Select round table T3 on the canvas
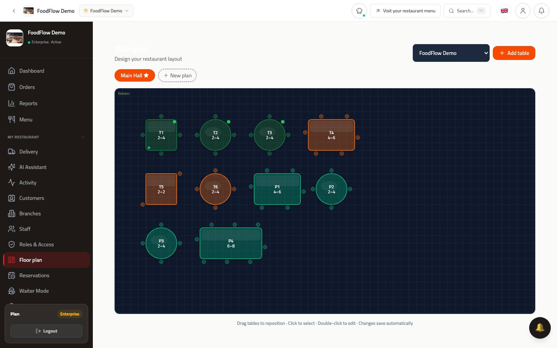This screenshot has height=348, width=557. tap(270, 135)
